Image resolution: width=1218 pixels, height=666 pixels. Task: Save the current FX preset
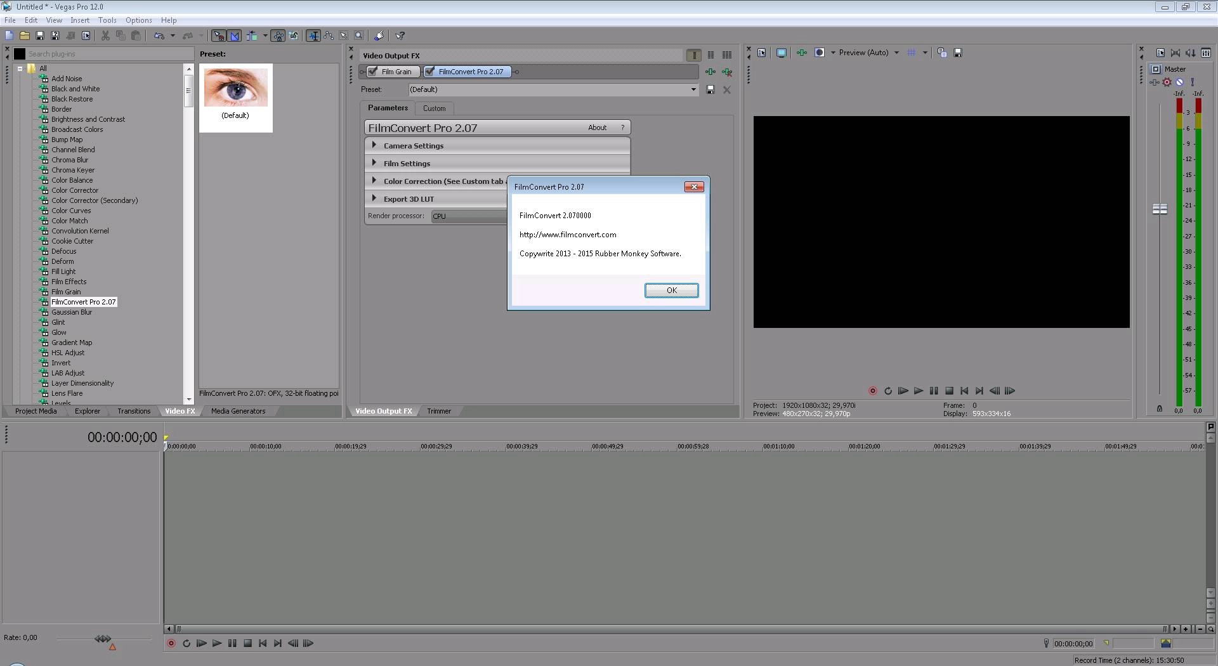(710, 90)
